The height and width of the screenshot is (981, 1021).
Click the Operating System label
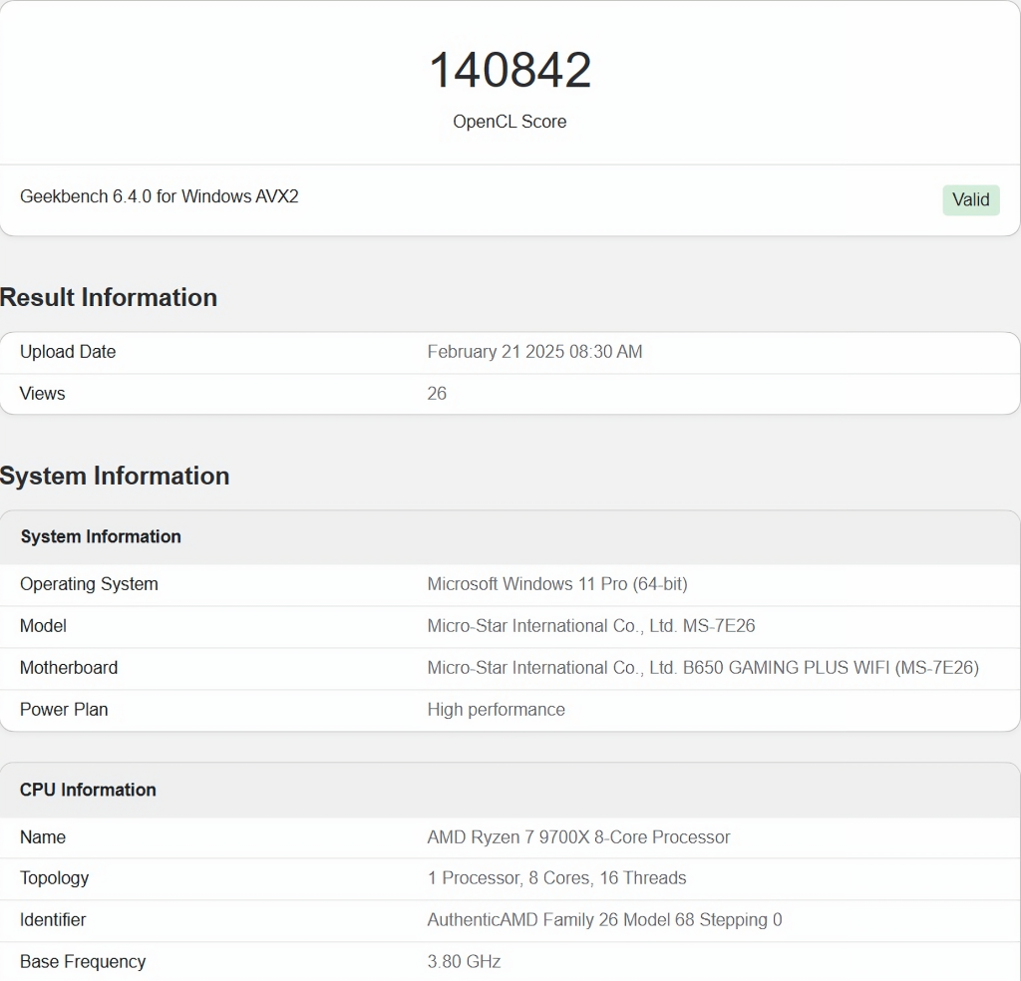89,584
